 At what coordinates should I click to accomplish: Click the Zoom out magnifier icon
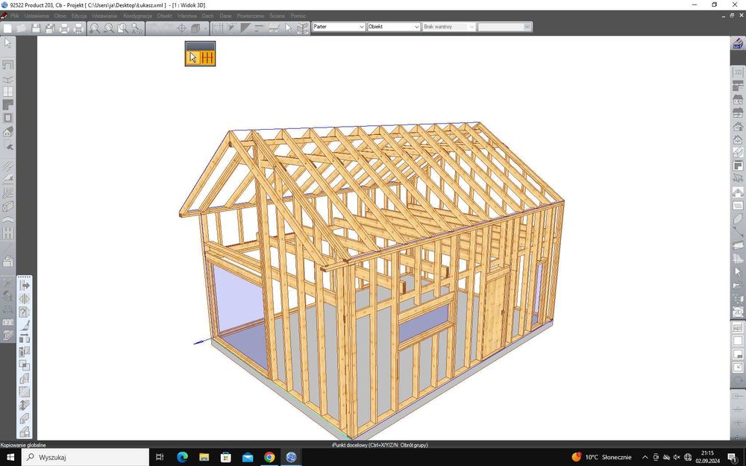click(109, 28)
